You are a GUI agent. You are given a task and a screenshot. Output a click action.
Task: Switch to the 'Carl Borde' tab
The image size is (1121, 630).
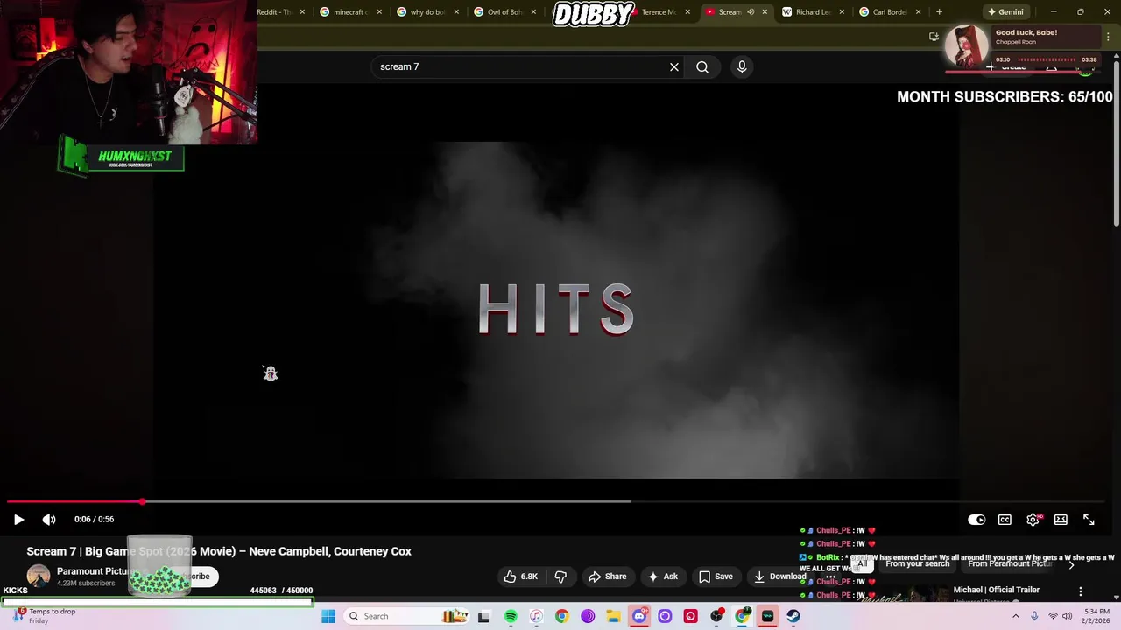(889, 12)
